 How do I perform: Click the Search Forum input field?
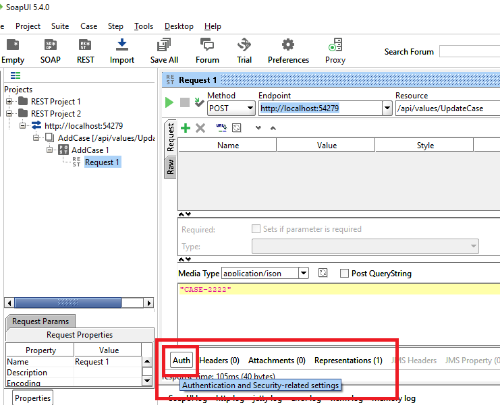click(x=470, y=51)
